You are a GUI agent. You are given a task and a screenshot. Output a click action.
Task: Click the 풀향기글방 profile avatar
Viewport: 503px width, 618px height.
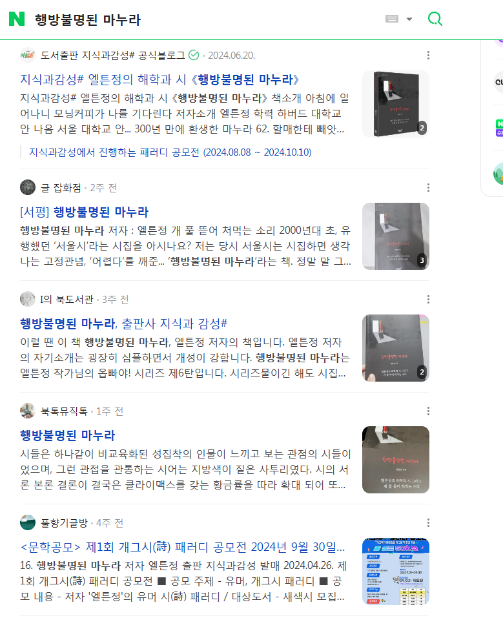[x=28, y=522]
